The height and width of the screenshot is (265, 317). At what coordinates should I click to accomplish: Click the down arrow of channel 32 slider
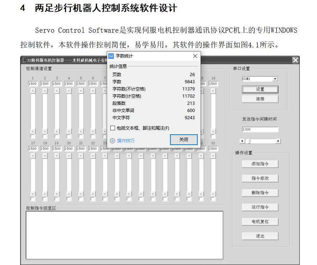tap(213, 194)
